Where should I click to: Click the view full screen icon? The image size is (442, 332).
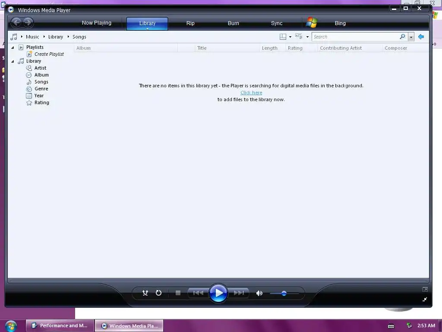(425, 289)
